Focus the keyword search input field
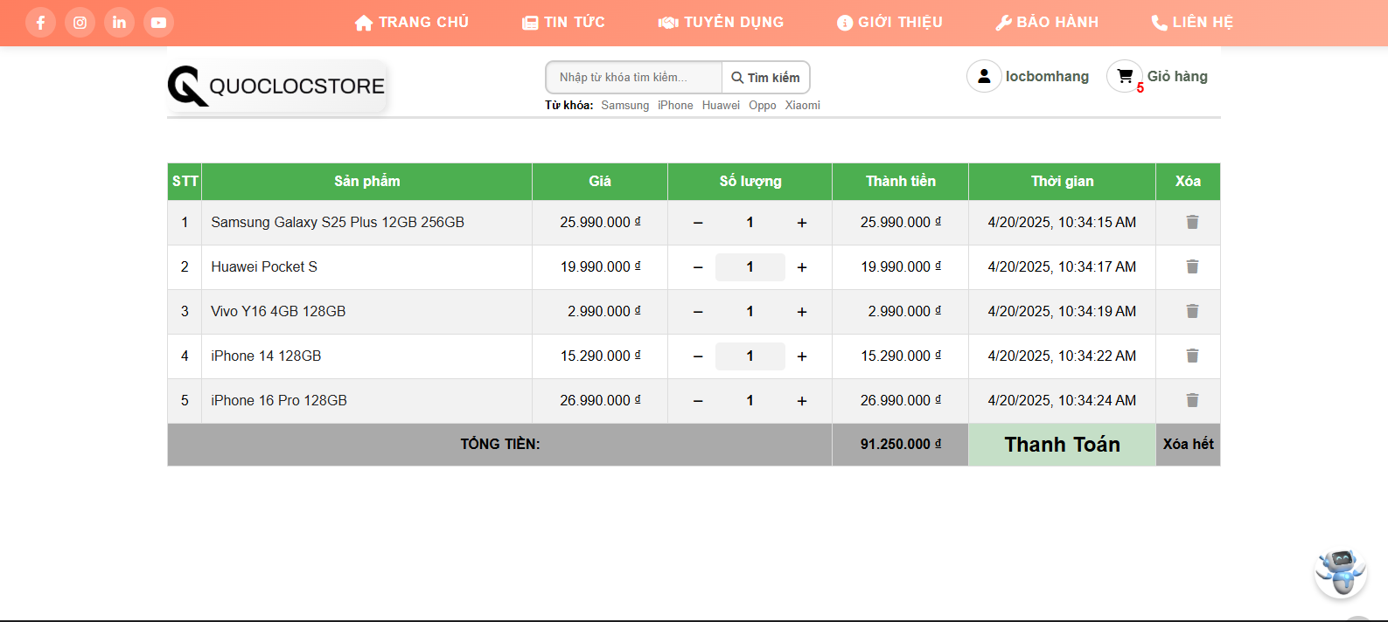1388x622 pixels. [x=634, y=77]
